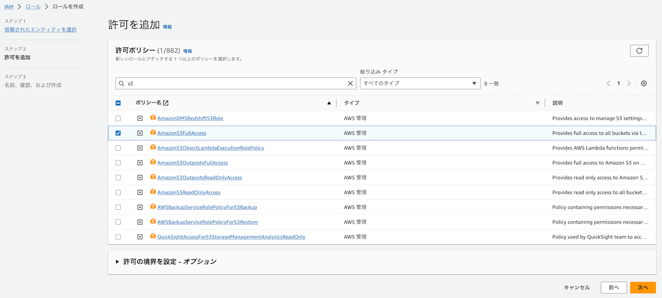Check the AmazonS3OutpostsFullAccess checkbox

pyautogui.click(x=118, y=163)
